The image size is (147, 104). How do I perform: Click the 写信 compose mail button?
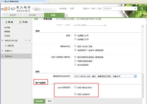pos(23,22)
